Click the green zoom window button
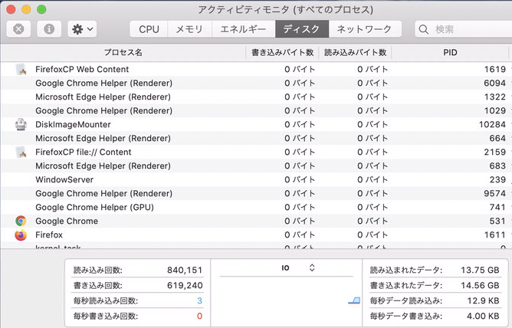 (41, 9)
